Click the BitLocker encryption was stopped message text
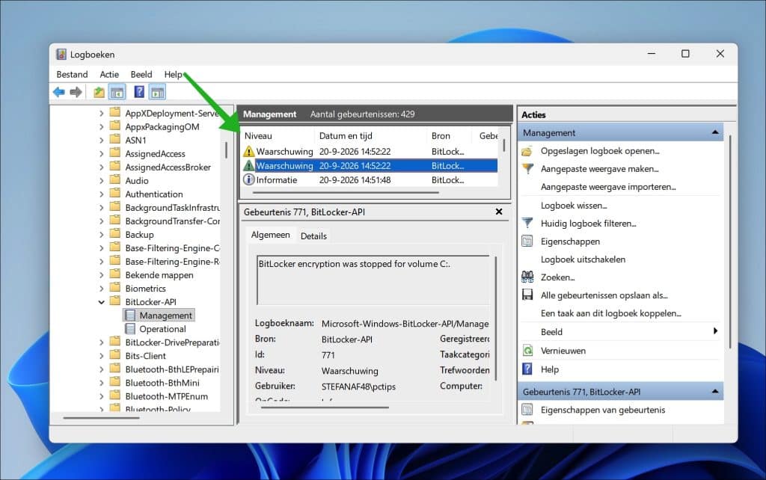Viewport: 766px width, 480px height. [354, 264]
